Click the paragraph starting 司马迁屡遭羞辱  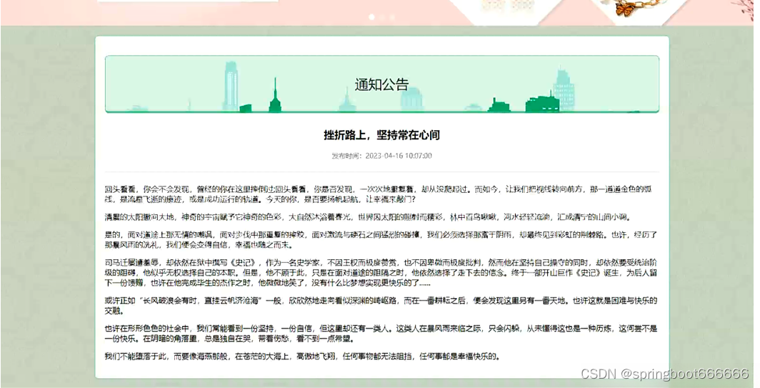(381, 272)
